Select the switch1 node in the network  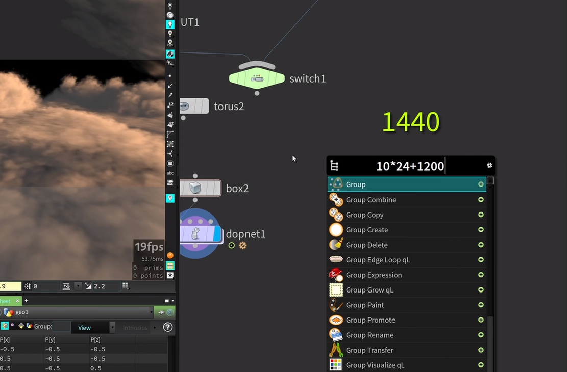pyautogui.click(x=257, y=78)
